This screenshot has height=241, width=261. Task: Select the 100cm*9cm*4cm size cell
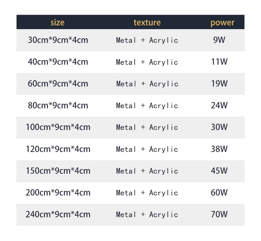point(58,127)
